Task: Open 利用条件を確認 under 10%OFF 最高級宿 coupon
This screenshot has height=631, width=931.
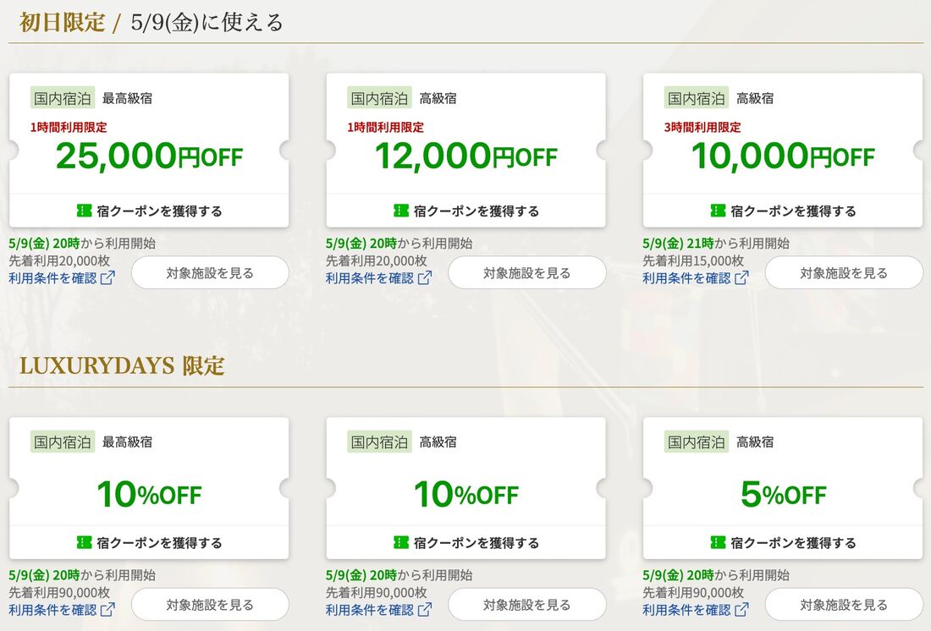Action: click(x=62, y=610)
